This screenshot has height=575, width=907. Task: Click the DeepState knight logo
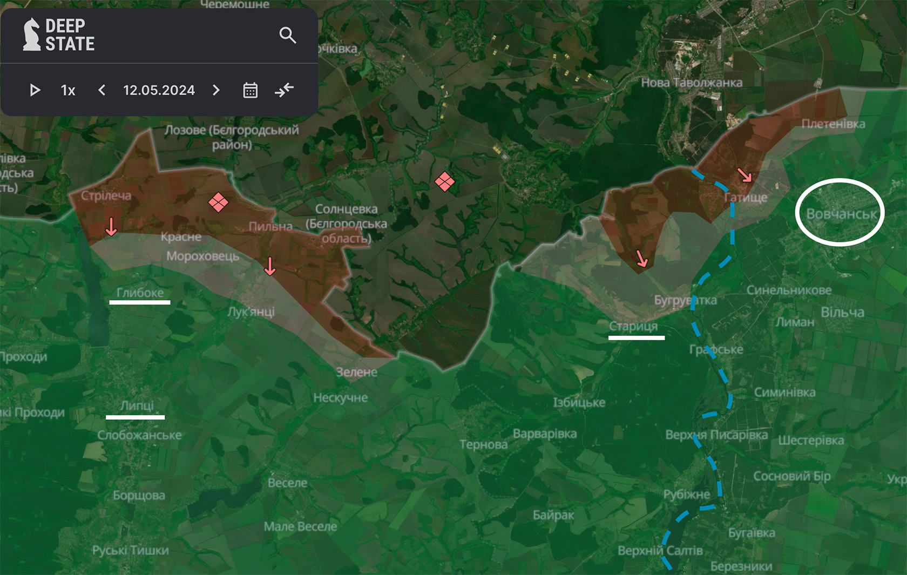point(32,35)
